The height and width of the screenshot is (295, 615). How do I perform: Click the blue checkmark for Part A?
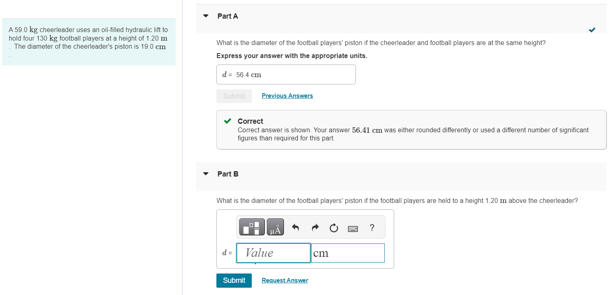(x=592, y=30)
